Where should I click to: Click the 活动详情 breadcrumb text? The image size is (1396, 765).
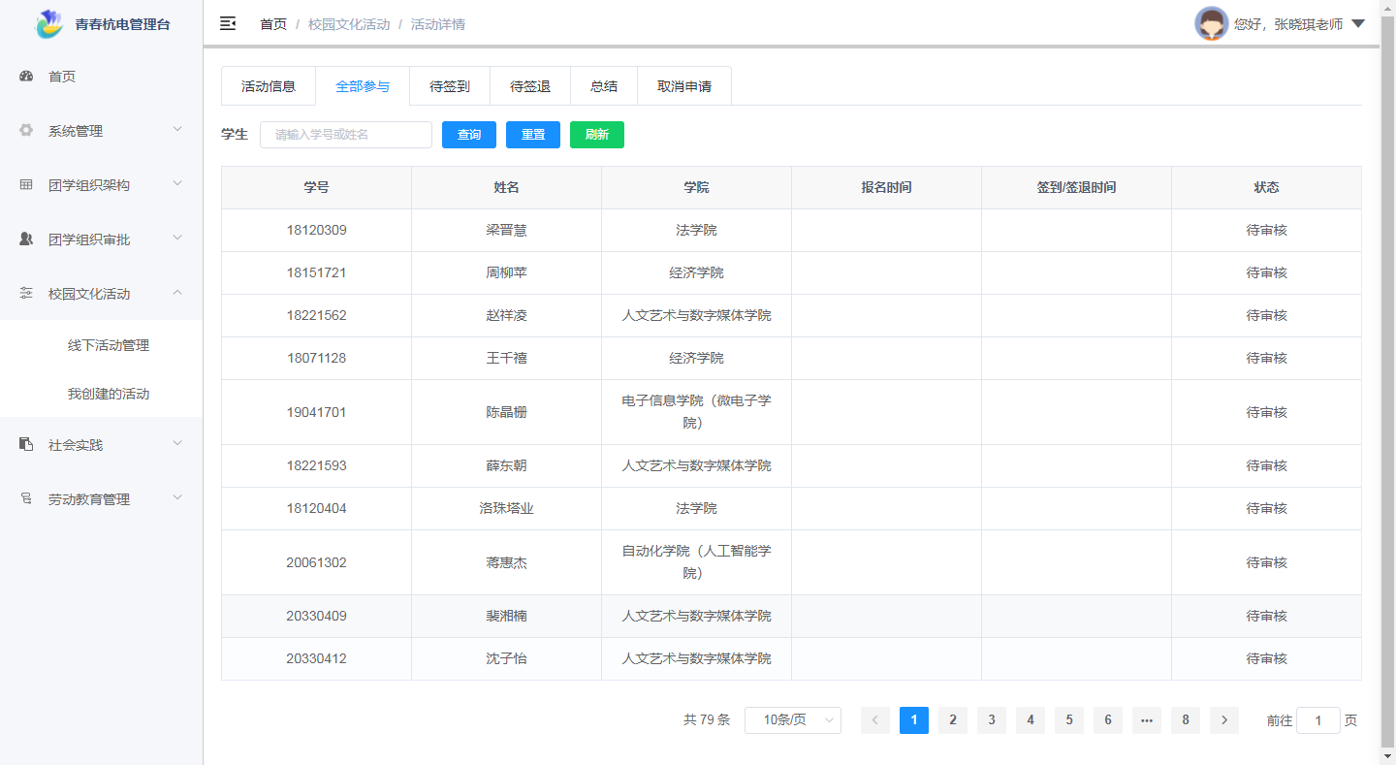tap(438, 24)
